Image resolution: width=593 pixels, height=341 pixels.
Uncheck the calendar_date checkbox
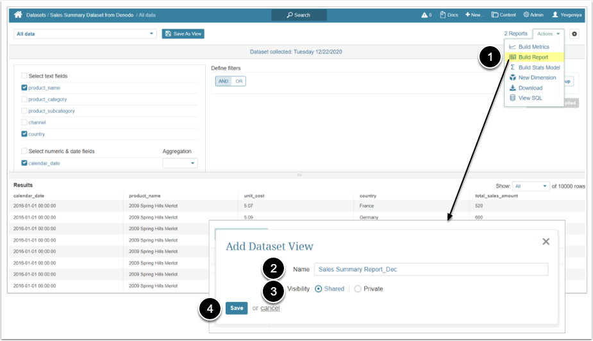click(24, 163)
